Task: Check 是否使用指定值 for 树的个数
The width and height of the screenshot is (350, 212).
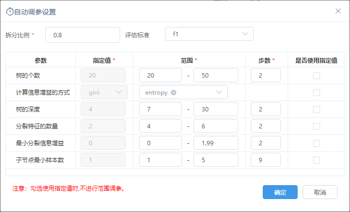Action: pyautogui.click(x=317, y=76)
